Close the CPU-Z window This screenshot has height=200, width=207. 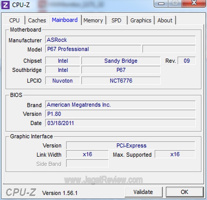pyautogui.click(x=194, y=3)
